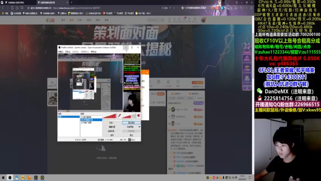This screenshot has width=321, height=181.
Task: Open the OBS download bookmark
Action: click(x=143, y=13)
